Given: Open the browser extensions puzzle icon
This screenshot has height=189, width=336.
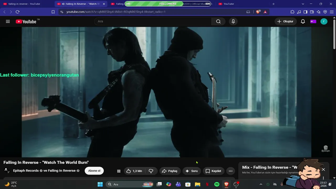Looking at the screenshot, I should pos(292,12).
